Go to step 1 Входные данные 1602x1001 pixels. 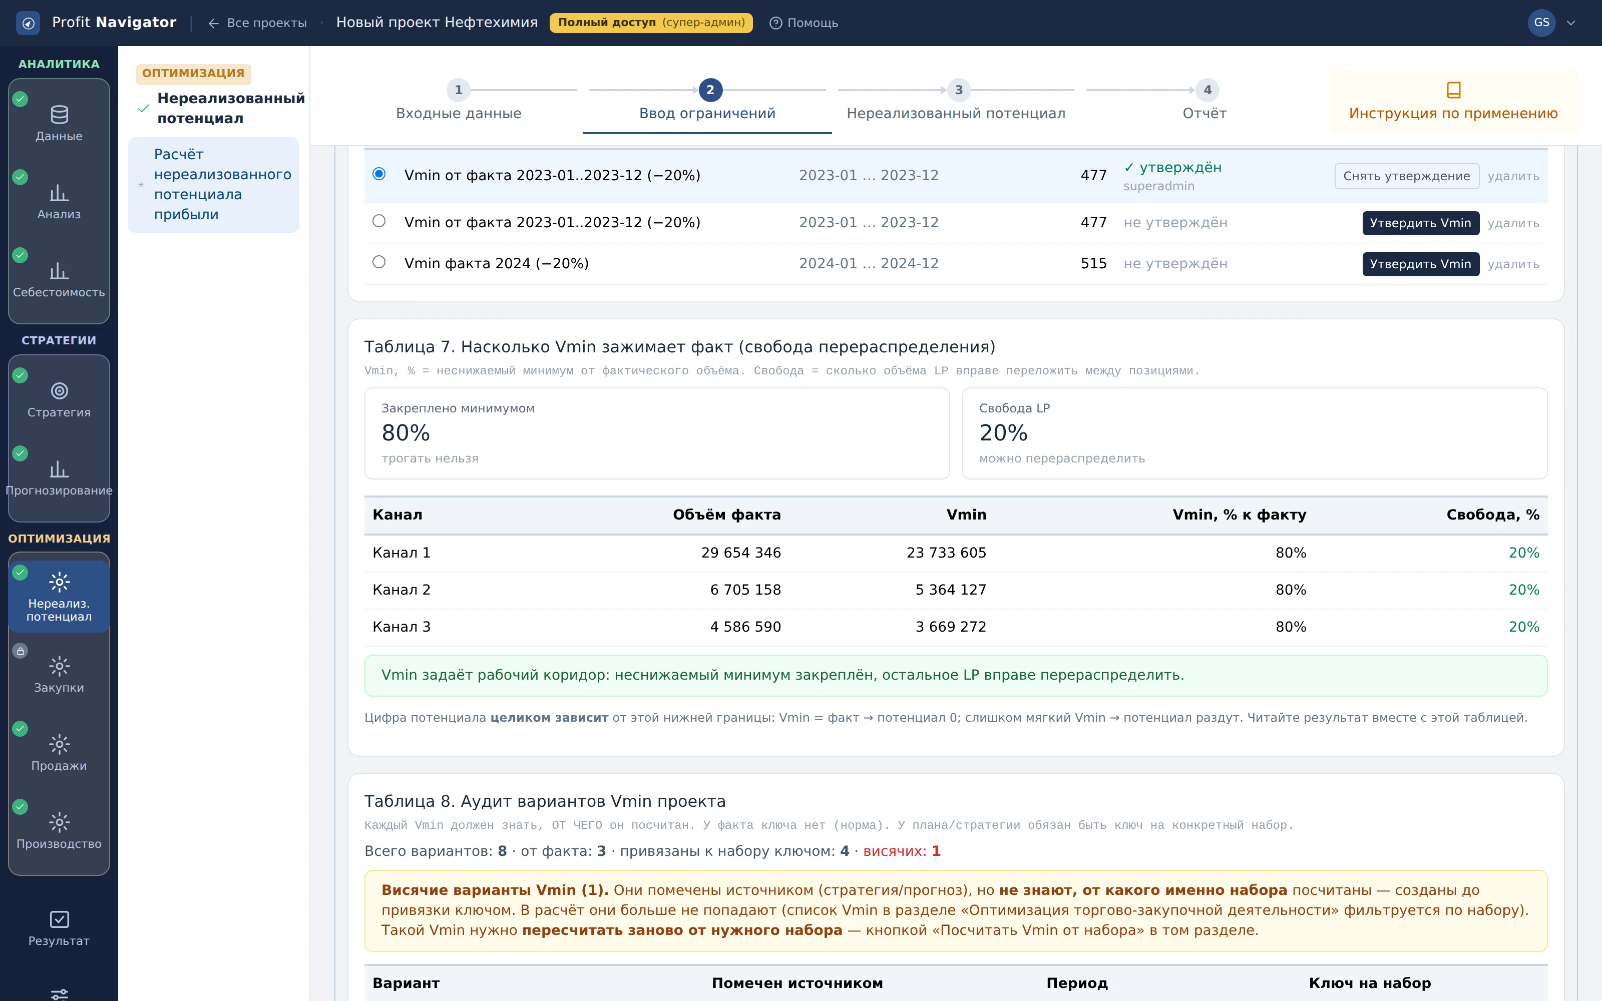click(458, 101)
